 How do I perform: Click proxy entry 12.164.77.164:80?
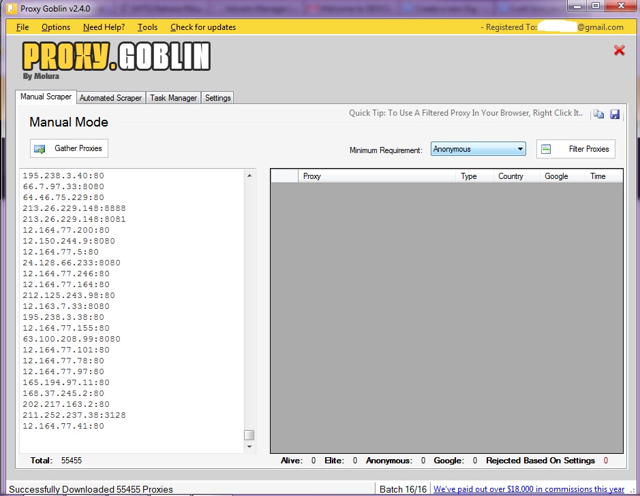pyautogui.click(x=66, y=284)
